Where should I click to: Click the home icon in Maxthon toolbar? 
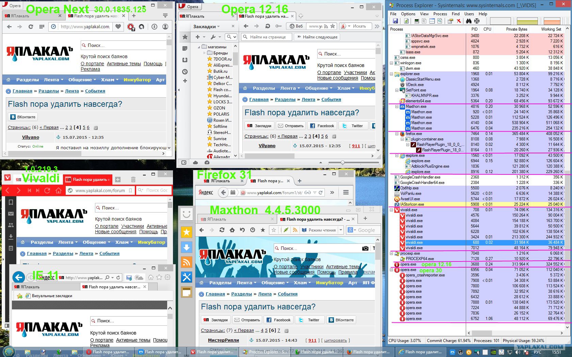coord(232,230)
